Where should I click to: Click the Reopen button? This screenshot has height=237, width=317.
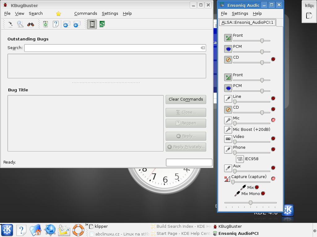pos(186,123)
